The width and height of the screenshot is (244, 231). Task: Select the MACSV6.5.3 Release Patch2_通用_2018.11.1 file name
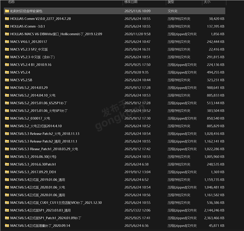45,141
